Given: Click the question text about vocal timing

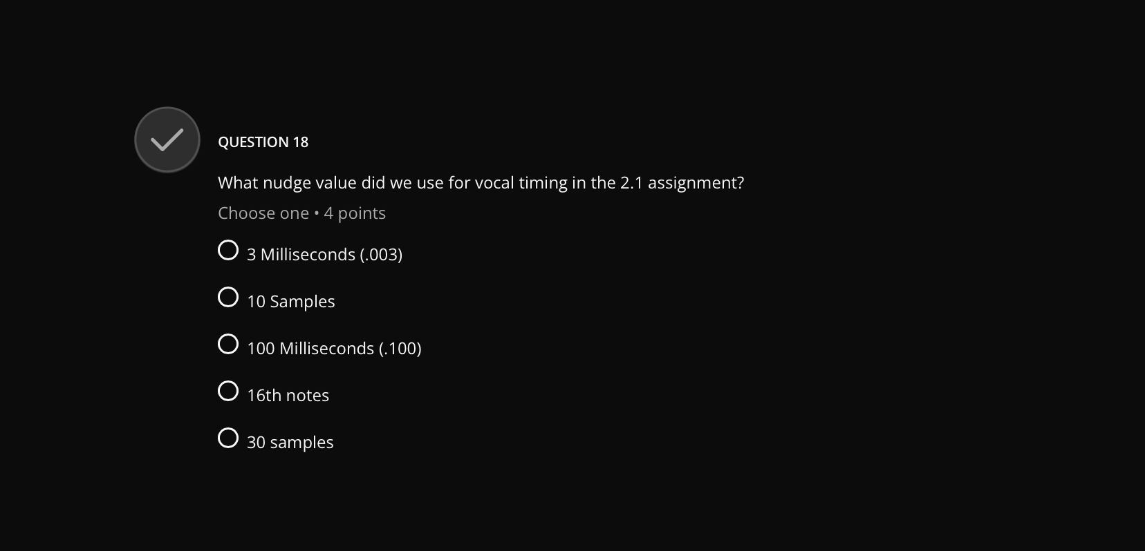Looking at the screenshot, I should (x=481, y=182).
